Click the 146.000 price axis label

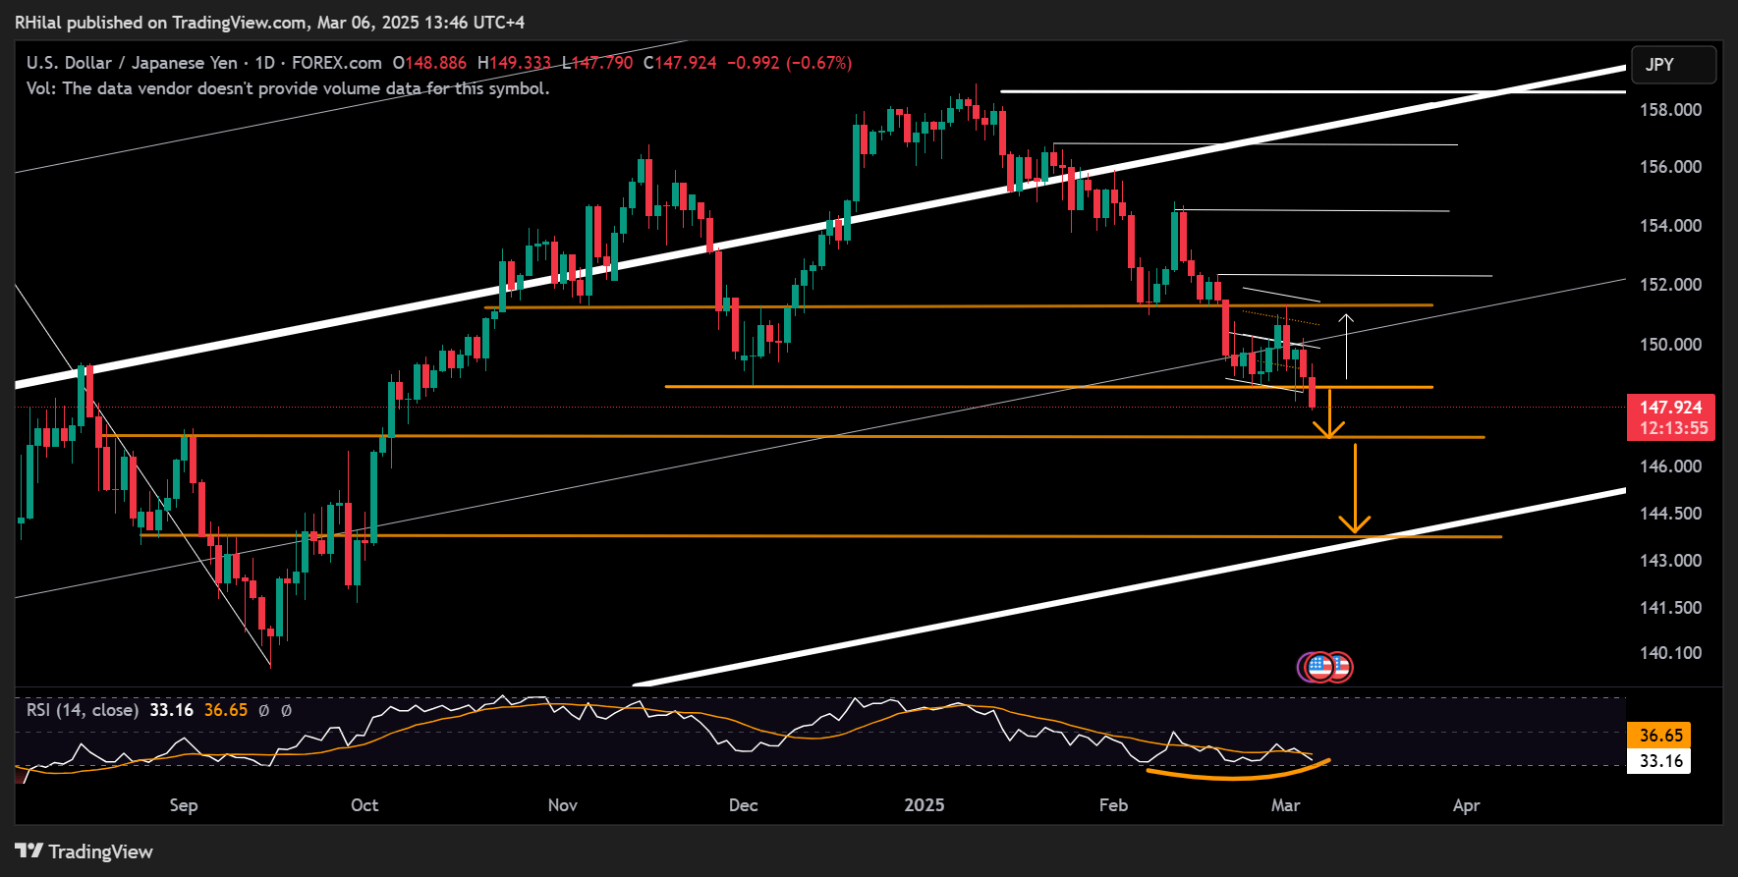tap(1670, 466)
